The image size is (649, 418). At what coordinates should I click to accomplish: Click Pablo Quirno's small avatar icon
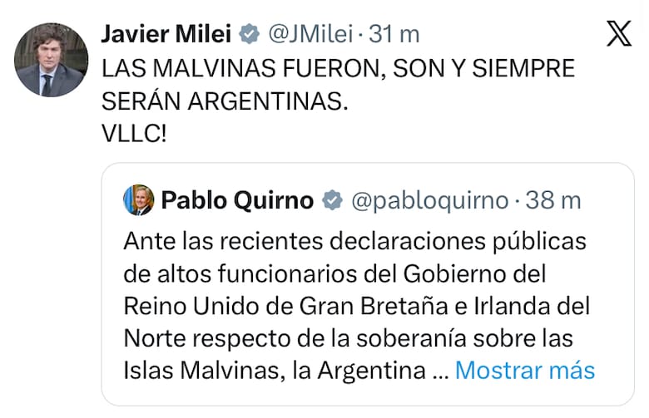click(x=138, y=200)
